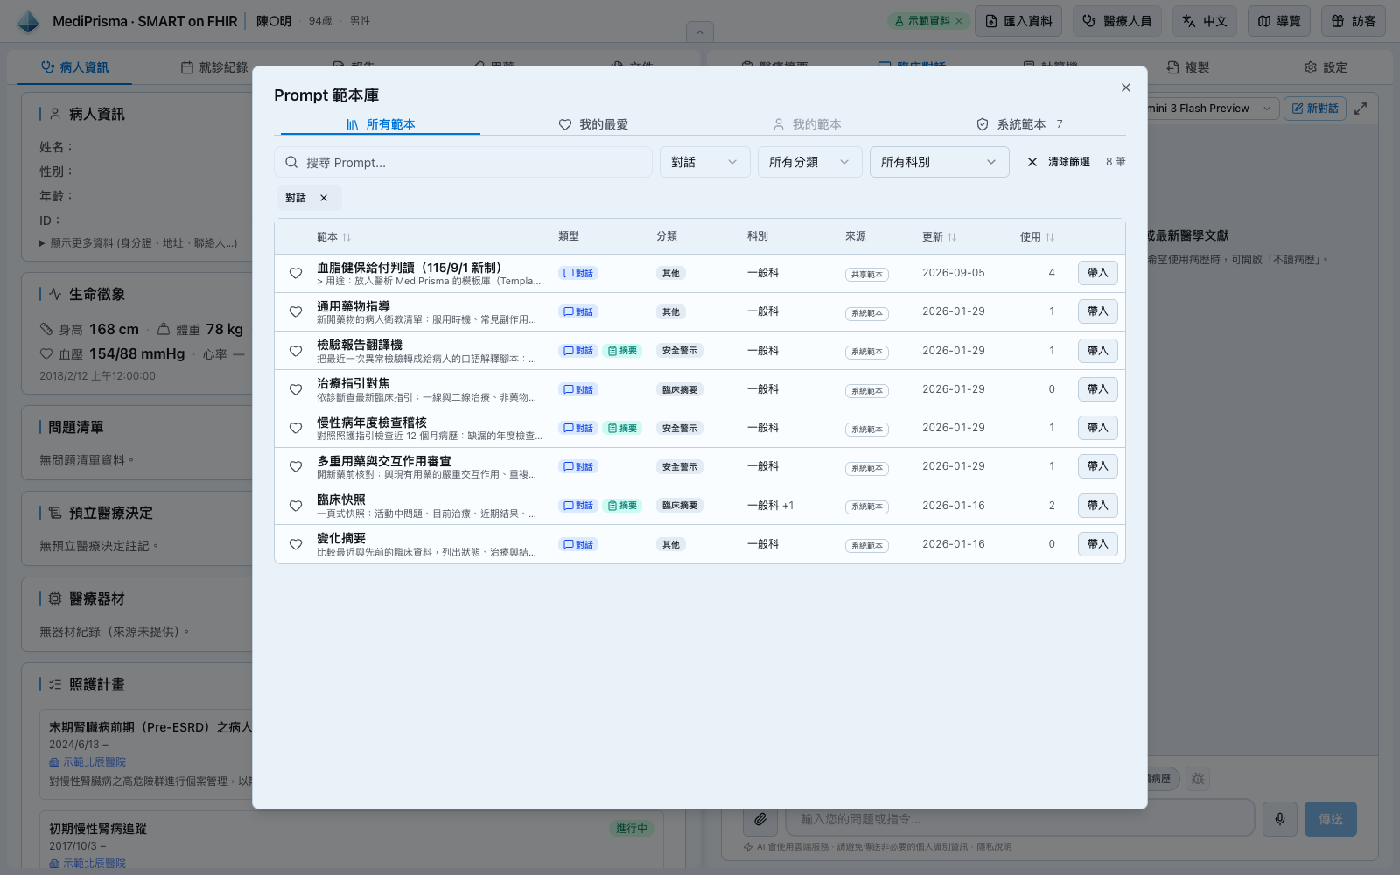Click the 醫療人員 stethoscope button
This screenshot has width=1400, height=875.
click(x=1117, y=21)
